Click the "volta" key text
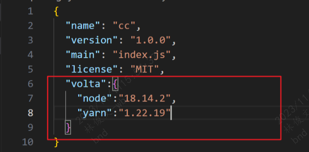The width and height of the screenshot is (309, 152). click(x=86, y=84)
